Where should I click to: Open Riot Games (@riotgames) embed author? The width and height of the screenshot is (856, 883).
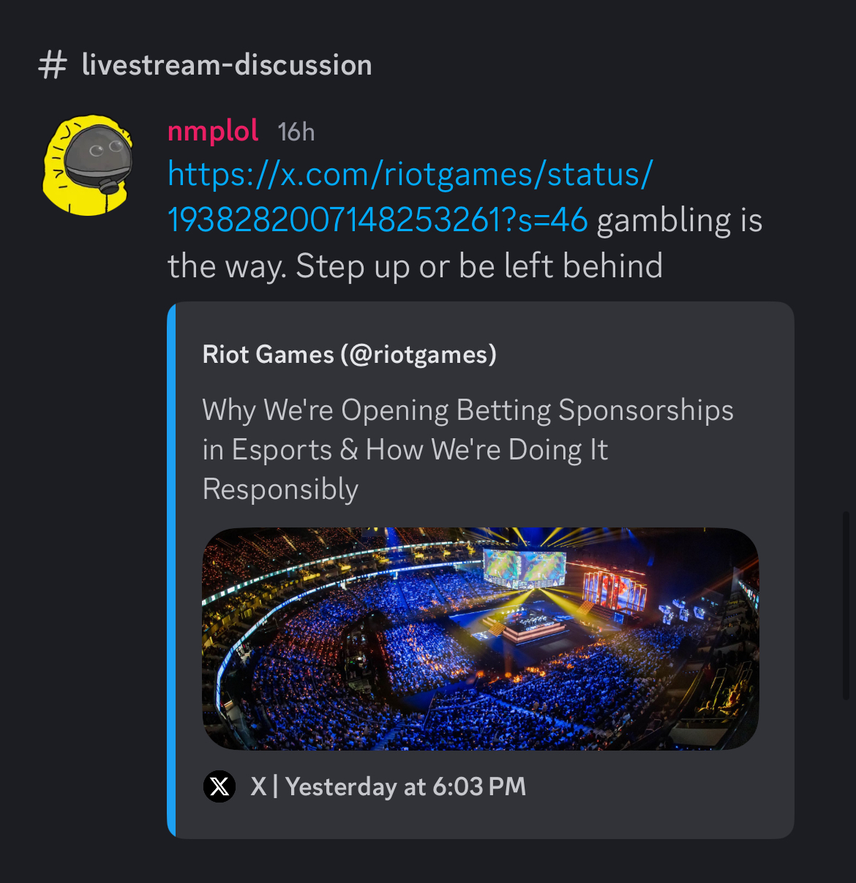click(x=349, y=354)
